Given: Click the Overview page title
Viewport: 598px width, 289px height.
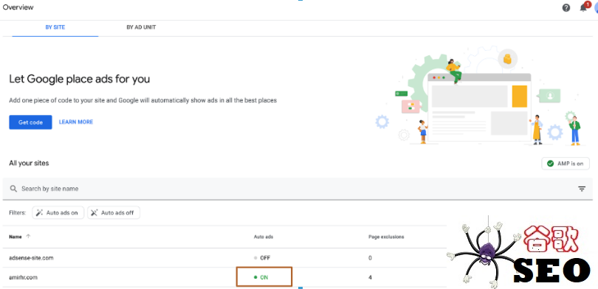Looking at the screenshot, I should point(18,7).
